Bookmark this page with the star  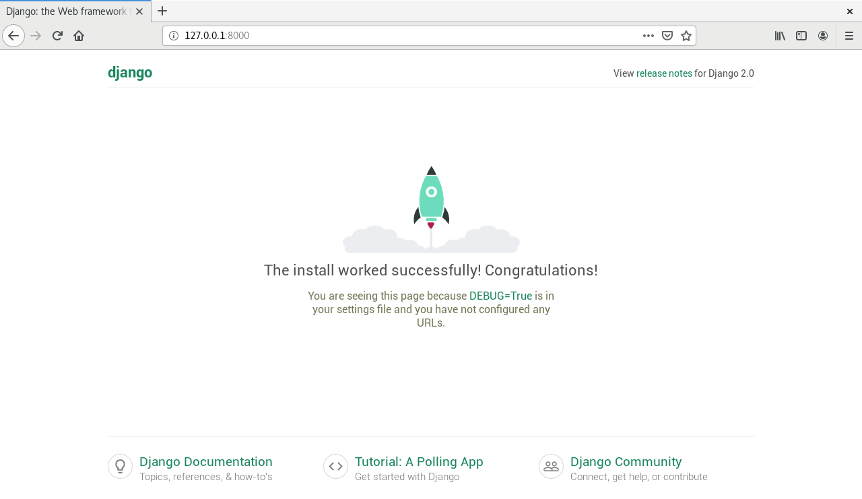[x=686, y=36]
